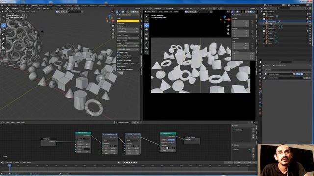The image size is (314, 176).
Task: Select the Group Output node
Action: coord(192,140)
